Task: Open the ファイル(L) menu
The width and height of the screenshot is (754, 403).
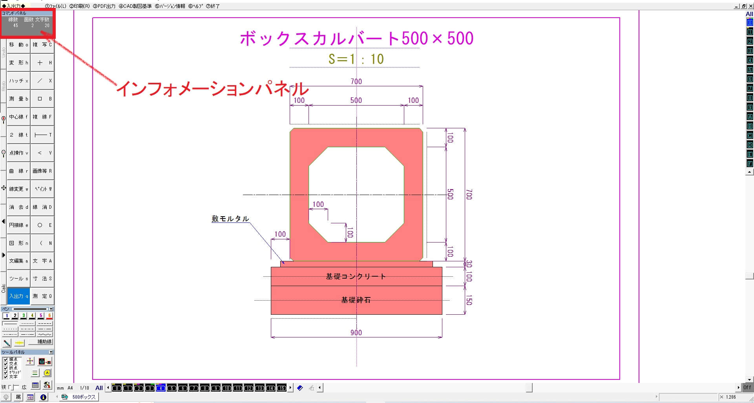Action: [55, 6]
